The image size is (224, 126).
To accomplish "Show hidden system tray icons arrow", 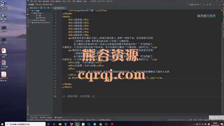I will (x=194, y=124).
